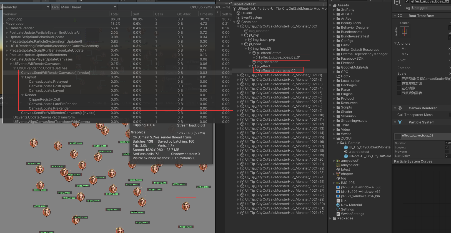This screenshot has width=451, height=233.
Task: Select the uiparticletest scene asset icon
Action: coord(346,152)
